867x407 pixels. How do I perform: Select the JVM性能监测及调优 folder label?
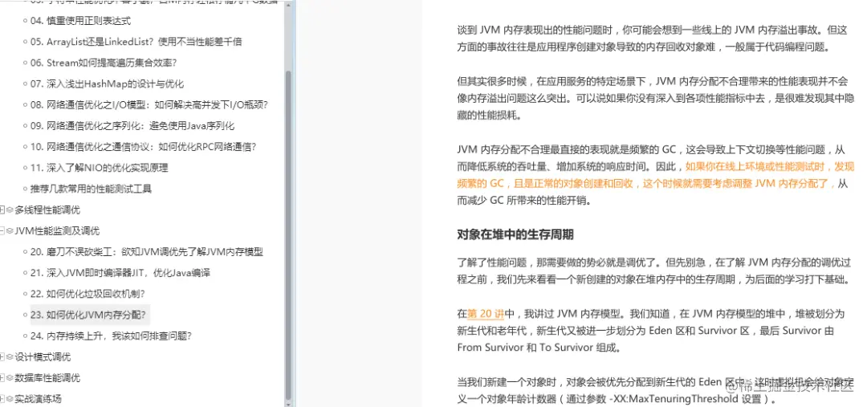(57, 230)
